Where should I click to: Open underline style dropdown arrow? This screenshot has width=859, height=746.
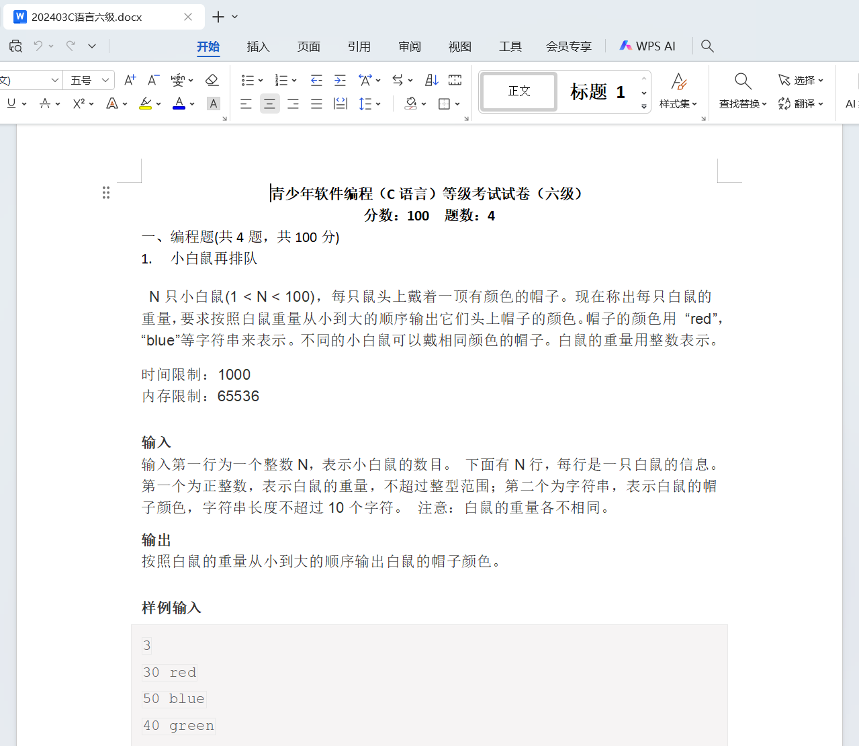(24, 104)
